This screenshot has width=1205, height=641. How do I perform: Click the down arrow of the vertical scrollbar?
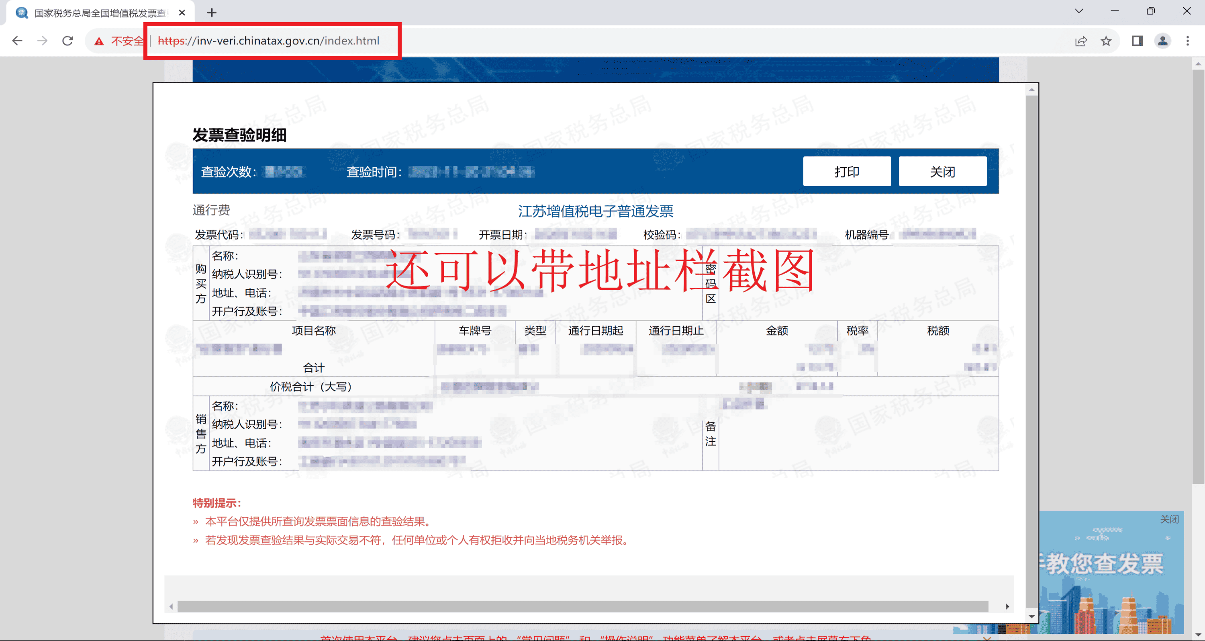pyautogui.click(x=1031, y=616)
